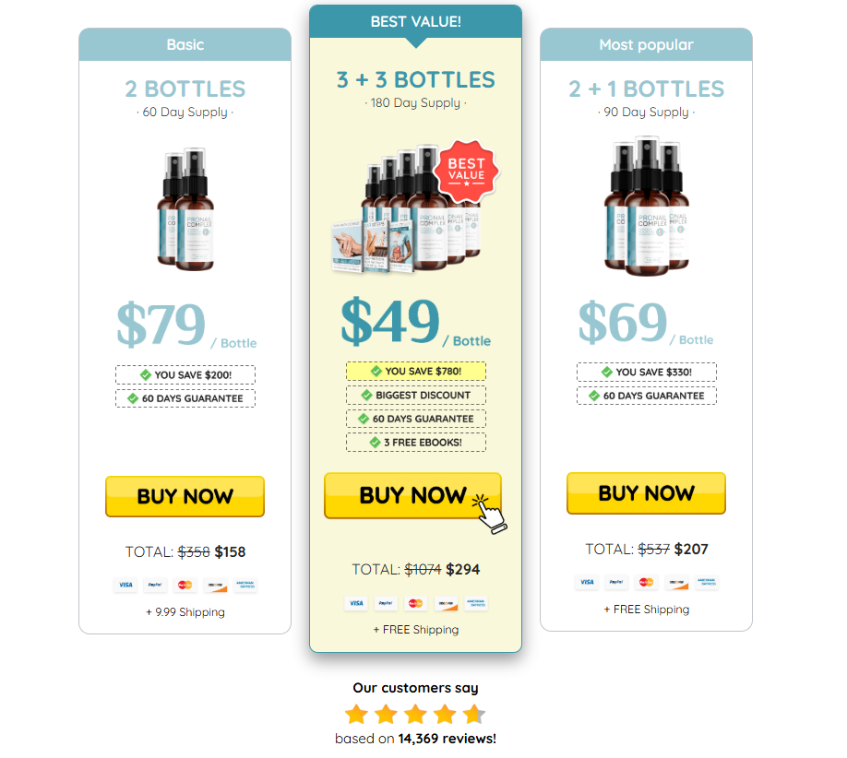Click the Buy Now button for 2 + 1 Bottles
Image resolution: width=847 pixels, height=758 pixels.
pos(646,493)
